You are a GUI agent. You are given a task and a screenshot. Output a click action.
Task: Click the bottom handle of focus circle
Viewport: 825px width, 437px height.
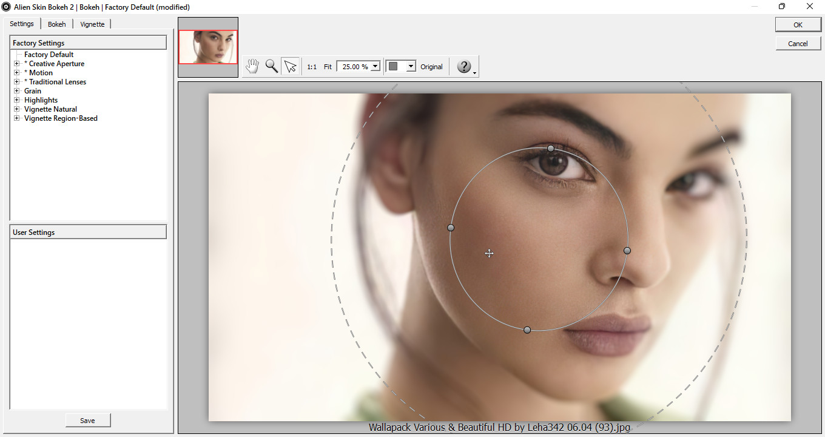pos(527,330)
